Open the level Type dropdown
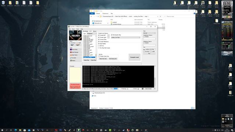235x132 pixels. coord(92,33)
